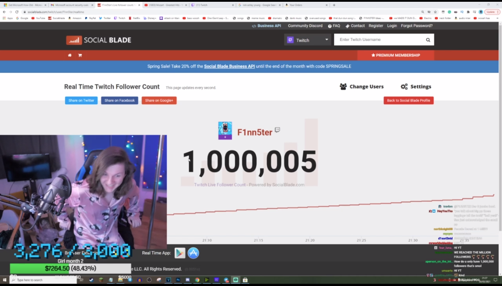502x286 pixels.
Task: Open the PayPal bookmark
Action: point(90,18)
